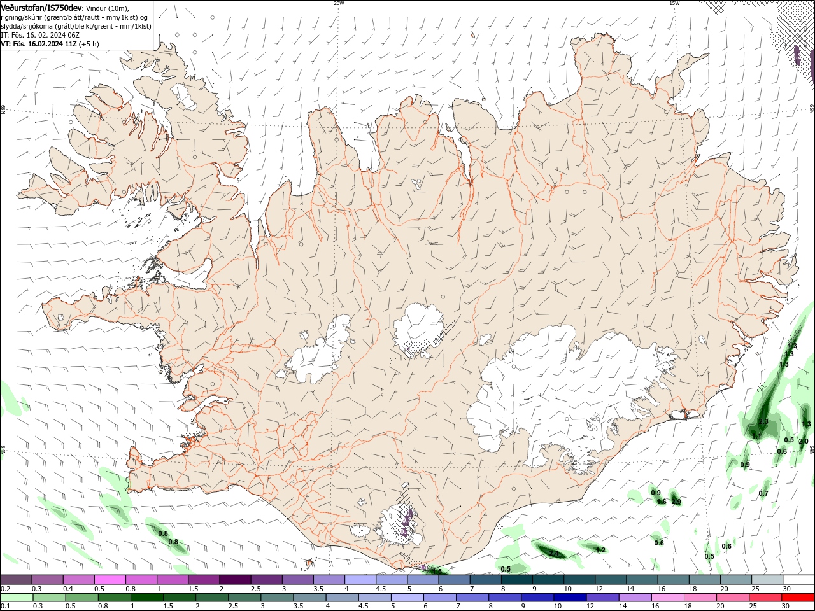Click the Veðurstofan/IS750dev map title

coord(41,7)
